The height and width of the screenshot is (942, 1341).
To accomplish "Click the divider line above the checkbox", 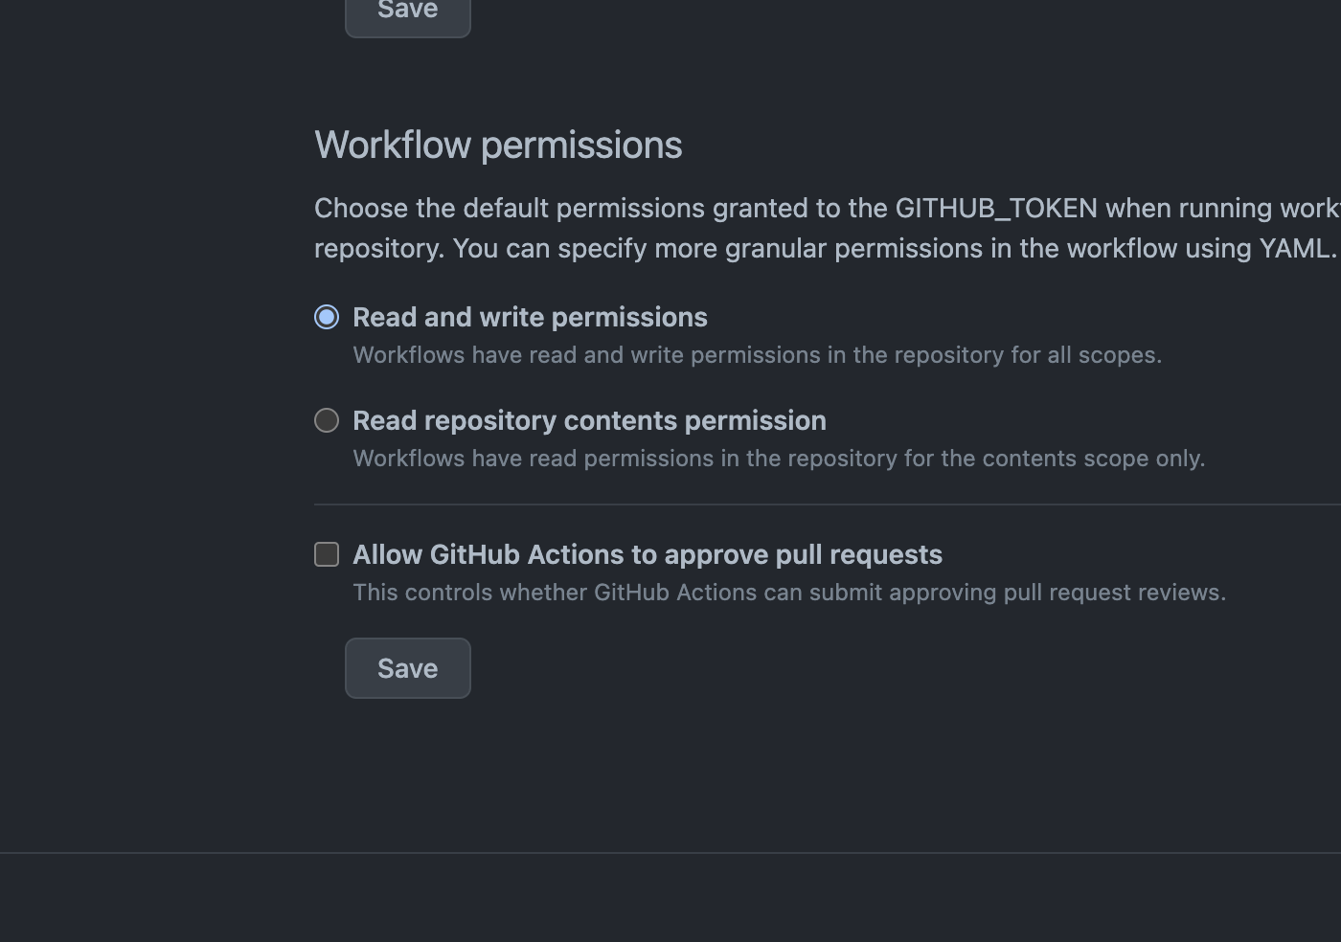I will (x=824, y=505).
